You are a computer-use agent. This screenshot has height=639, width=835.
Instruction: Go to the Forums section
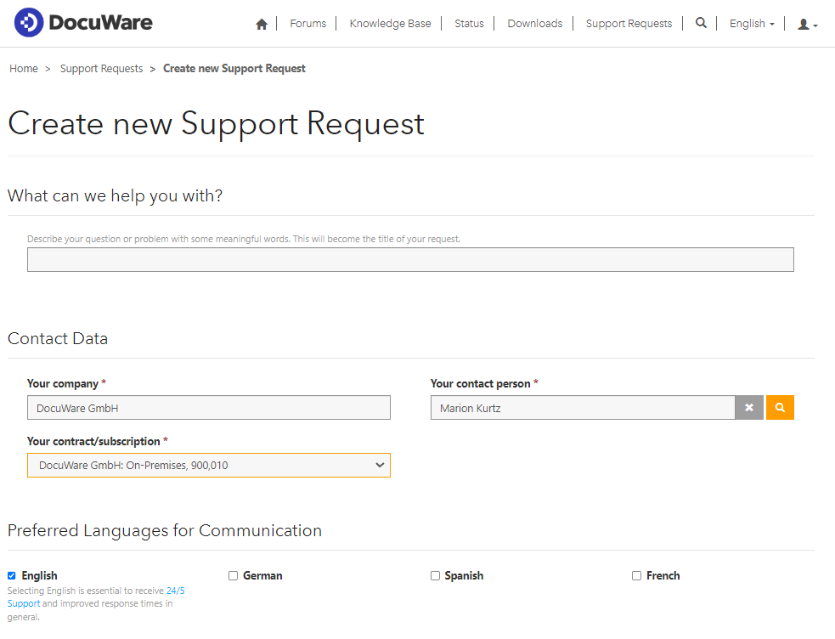pyautogui.click(x=307, y=23)
